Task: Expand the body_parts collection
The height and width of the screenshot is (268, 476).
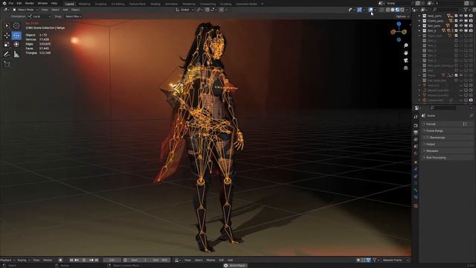Action: click(x=419, y=16)
